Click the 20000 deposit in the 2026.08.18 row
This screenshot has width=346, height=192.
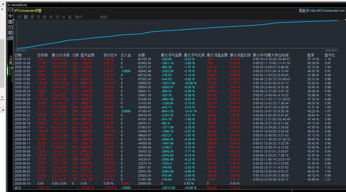[126, 183]
